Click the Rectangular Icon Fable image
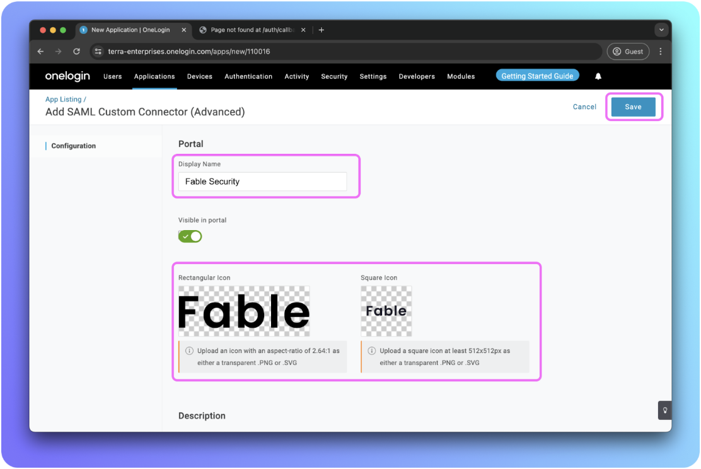701x469 pixels. [x=244, y=311]
